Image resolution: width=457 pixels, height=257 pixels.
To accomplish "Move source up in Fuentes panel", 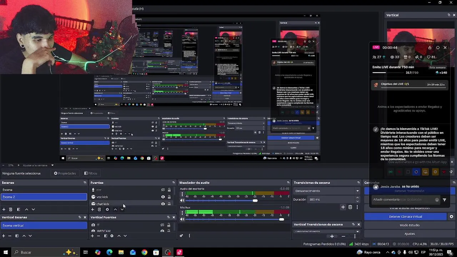I will [x=115, y=210].
